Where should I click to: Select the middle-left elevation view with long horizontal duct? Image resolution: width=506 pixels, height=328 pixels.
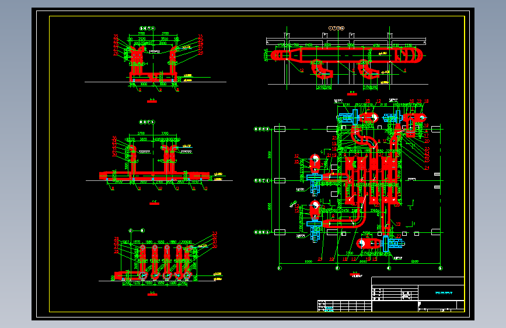coord(159,155)
